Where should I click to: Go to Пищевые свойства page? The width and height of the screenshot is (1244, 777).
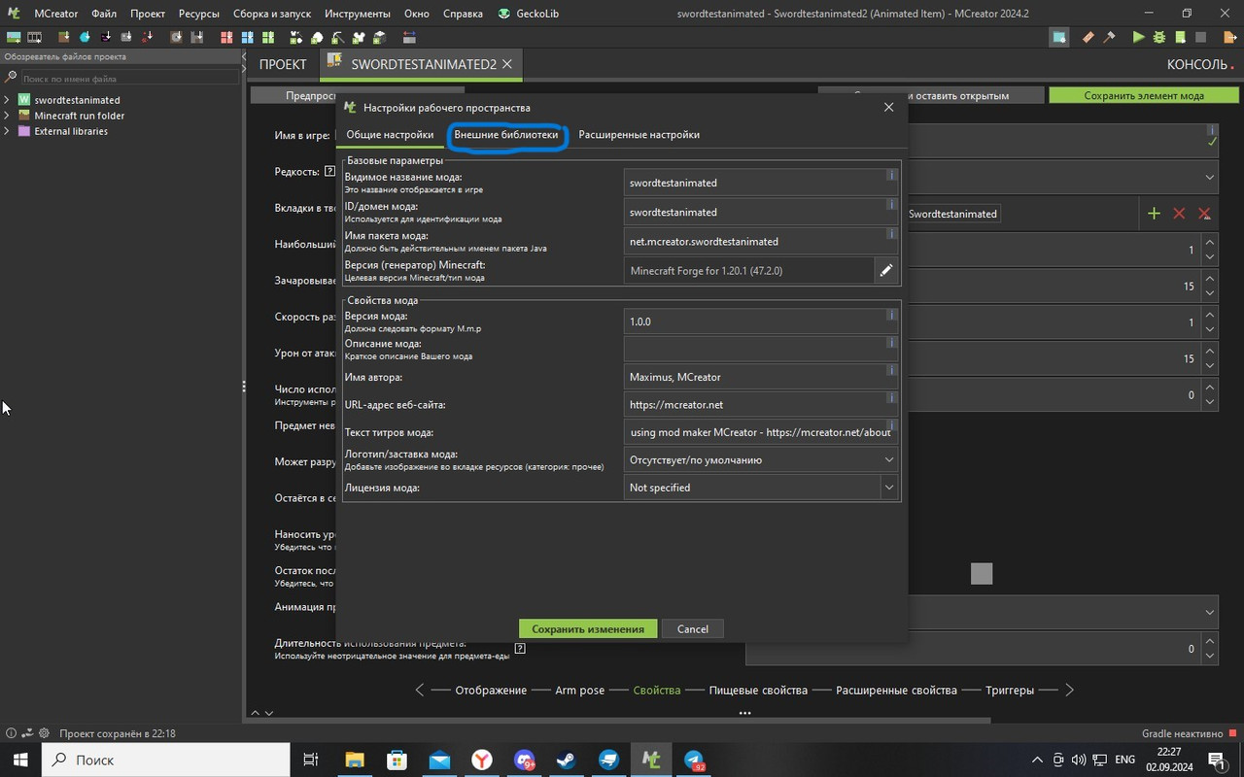tap(758, 691)
